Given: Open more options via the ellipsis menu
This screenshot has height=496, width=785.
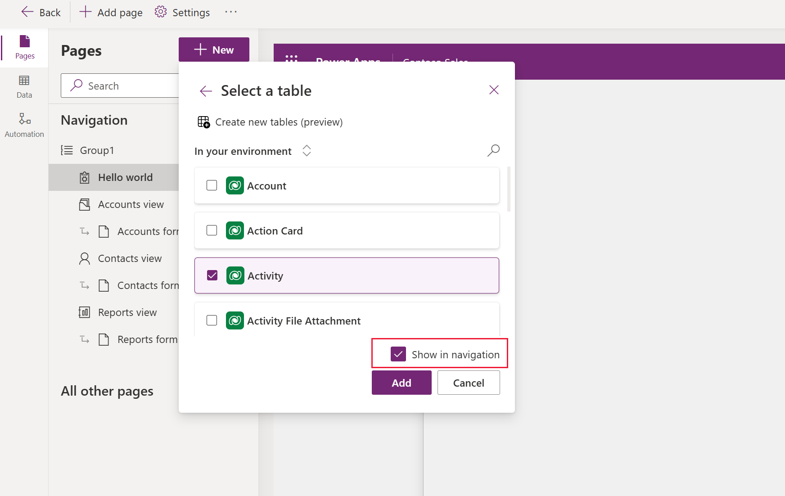Looking at the screenshot, I should pos(231,12).
